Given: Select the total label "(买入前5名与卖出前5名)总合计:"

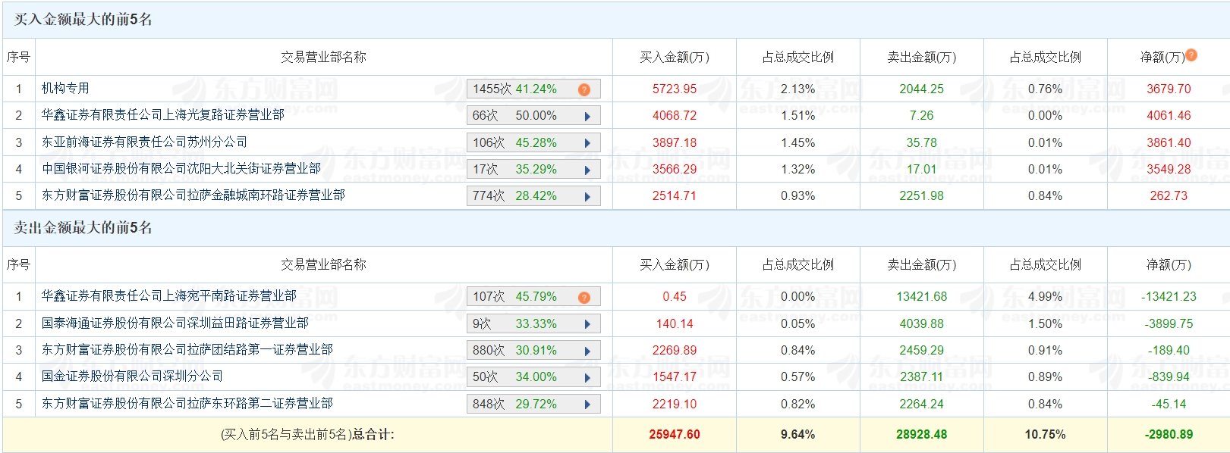Looking at the screenshot, I should pos(307,435).
